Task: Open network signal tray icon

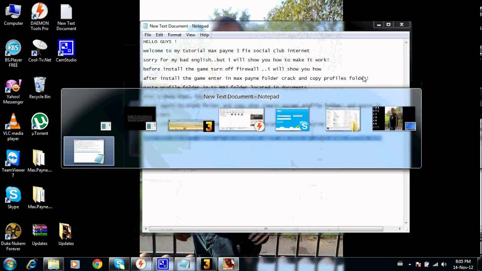Action: [435, 264]
